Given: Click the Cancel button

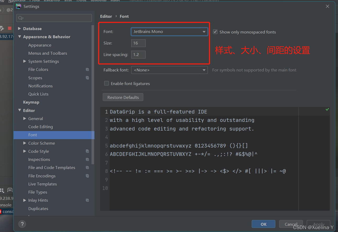Looking at the screenshot, I should 291,224.
